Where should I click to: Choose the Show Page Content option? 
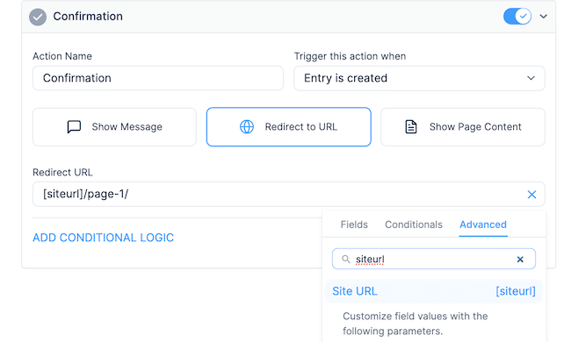pyautogui.click(x=462, y=127)
